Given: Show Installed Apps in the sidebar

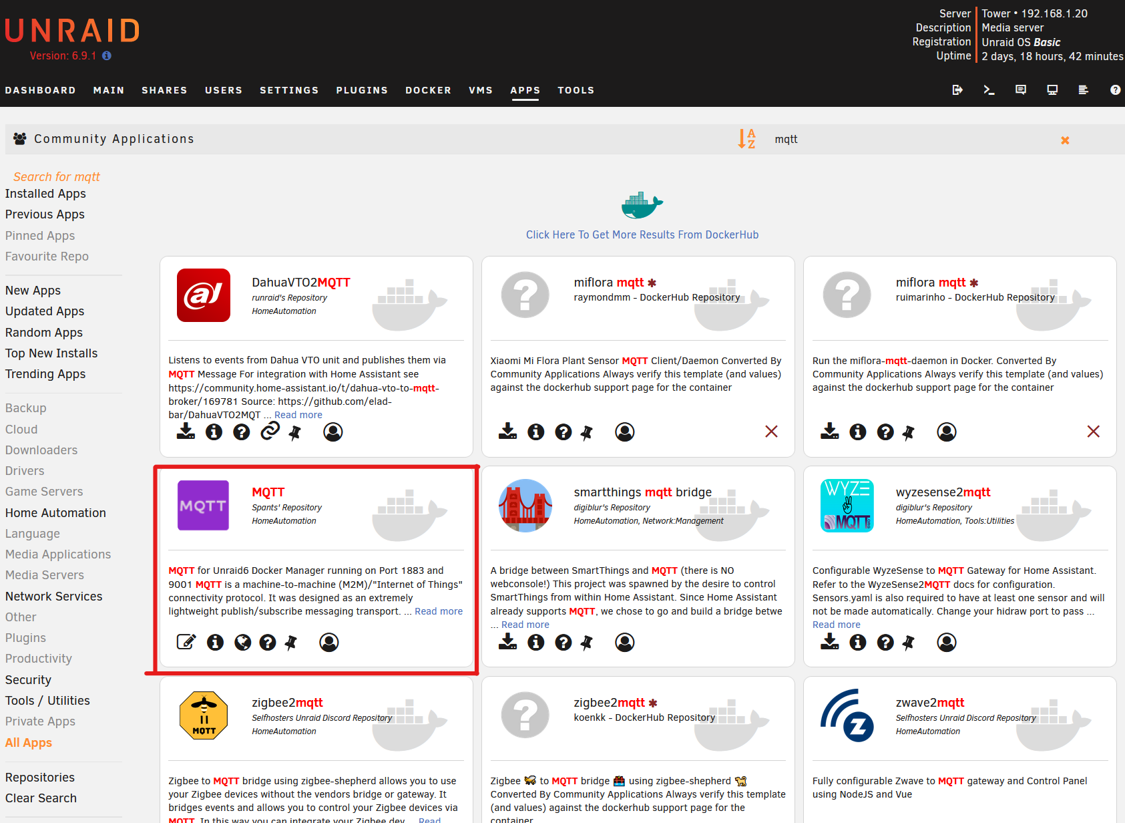Looking at the screenshot, I should pos(45,194).
